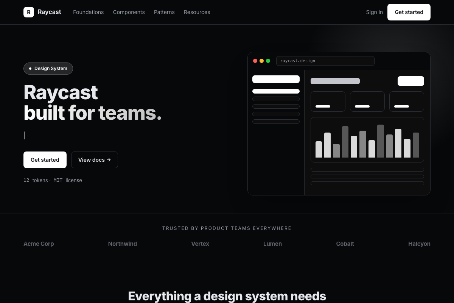Viewport: 454px width, 303px height.
Task: Click "TRUSTED BY PRODUCT TEAMS EVERYWHERE" caption
Action: pyautogui.click(x=227, y=228)
